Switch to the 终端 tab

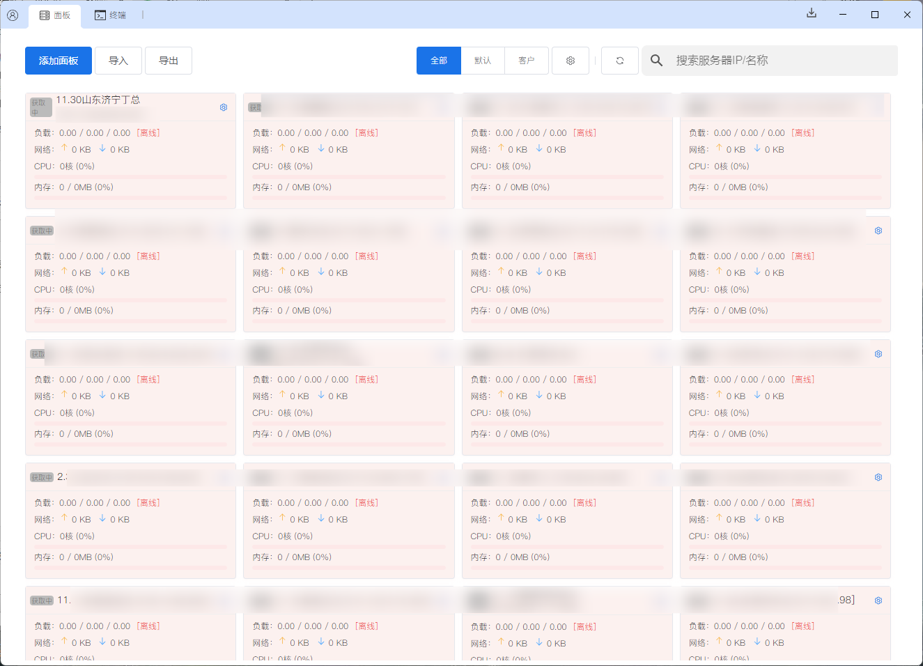click(110, 15)
